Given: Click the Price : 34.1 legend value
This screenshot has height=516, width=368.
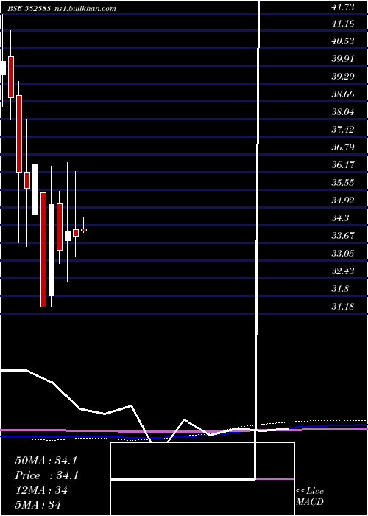Looking at the screenshot, I should (x=46, y=475).
